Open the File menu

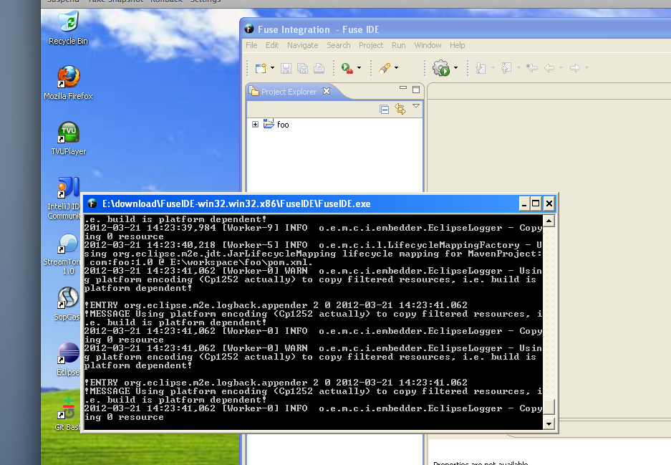[251, 45]
